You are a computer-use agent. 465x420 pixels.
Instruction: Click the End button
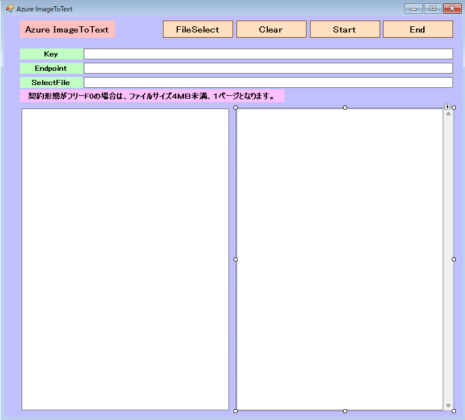point(417,30)
